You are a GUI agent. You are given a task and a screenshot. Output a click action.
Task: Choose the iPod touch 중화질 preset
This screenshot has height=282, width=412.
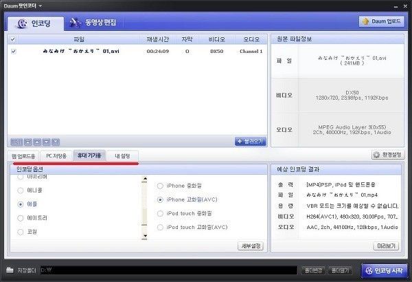(160, 213)
